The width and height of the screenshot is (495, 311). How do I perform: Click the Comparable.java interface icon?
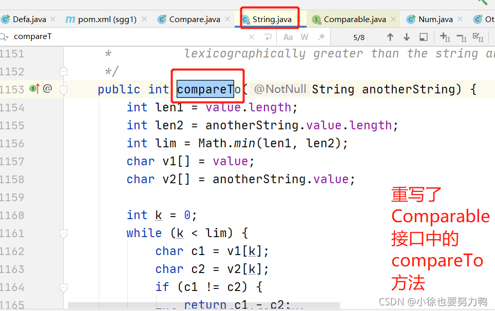(x=316, y=20)
